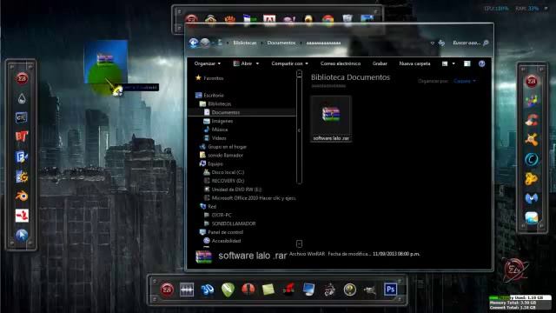This screenshot has width=556, height=313.
Task: Select Vídeos library in the tree
Action: tap(219, 138)
